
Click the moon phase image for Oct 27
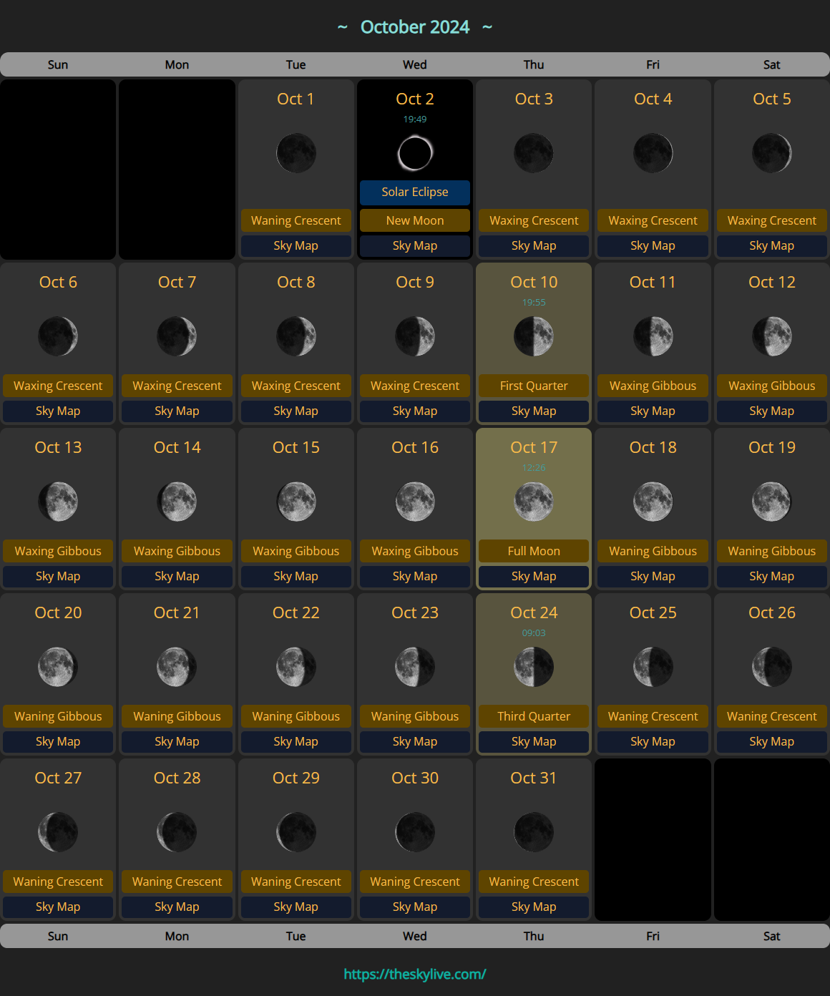click(58, 832)
